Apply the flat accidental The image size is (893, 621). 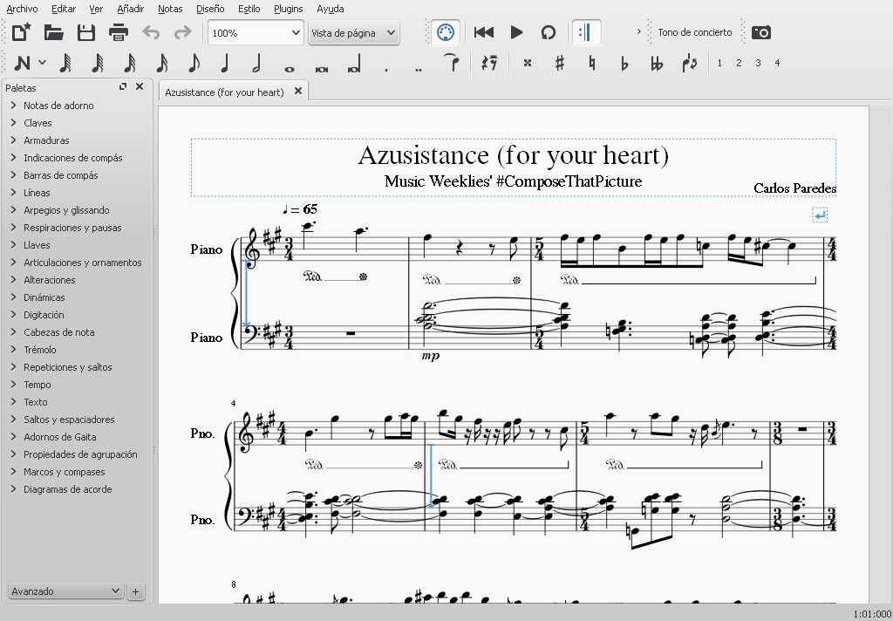coord(624,63)
